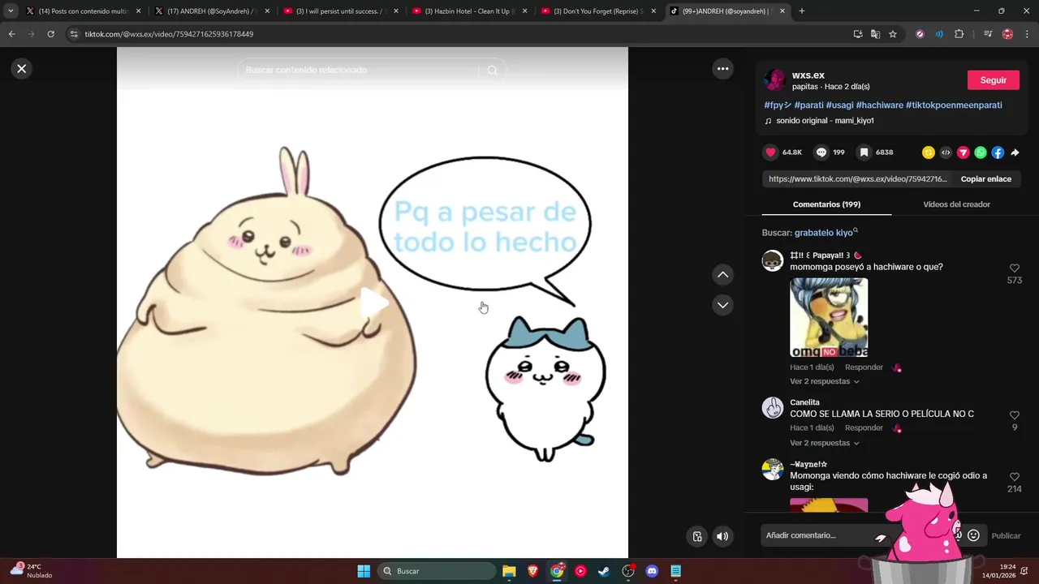This screenshot has height=584, width=1039.
Task: Like Canelita's comment
Action: pos(1014,415)
